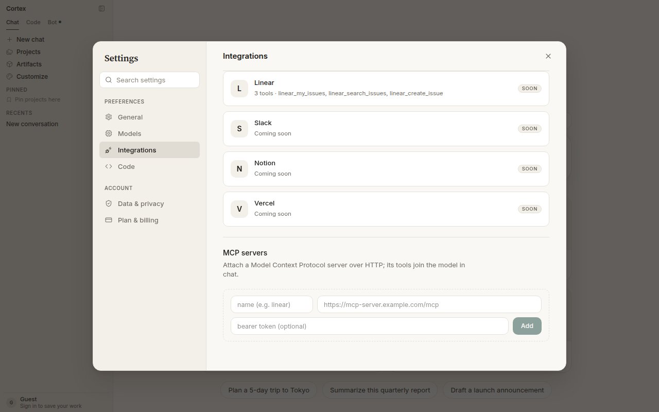Screen dimensions: 659x412
Task: Click the Guest avatar icon
Action: [11, 402]
